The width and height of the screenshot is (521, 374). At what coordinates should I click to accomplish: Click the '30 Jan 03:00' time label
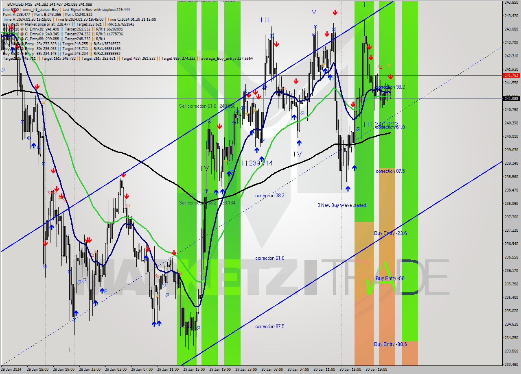pyautogui.click(x=272, y=370)
